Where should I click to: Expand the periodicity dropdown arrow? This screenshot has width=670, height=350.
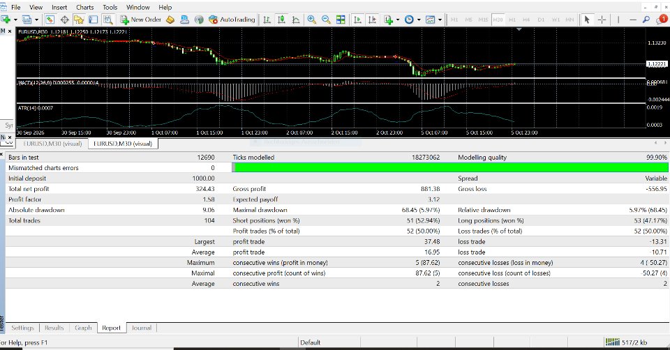[x=419, y=20]
